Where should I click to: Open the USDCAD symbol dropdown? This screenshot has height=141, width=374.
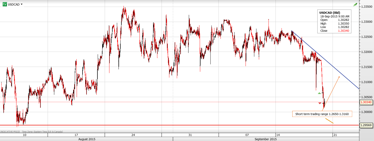click(22, 4)
